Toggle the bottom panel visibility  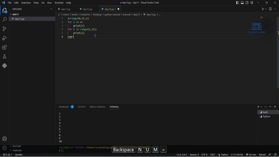click(242, 3)
